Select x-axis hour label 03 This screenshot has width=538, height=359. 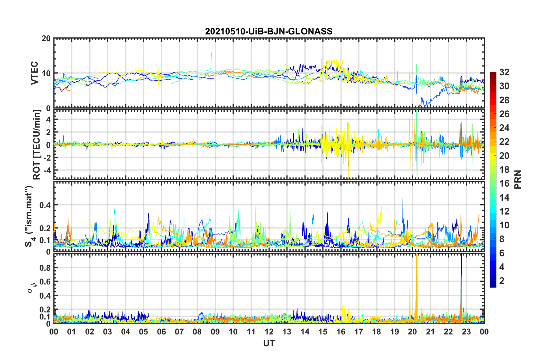click(x=107, y=332)
